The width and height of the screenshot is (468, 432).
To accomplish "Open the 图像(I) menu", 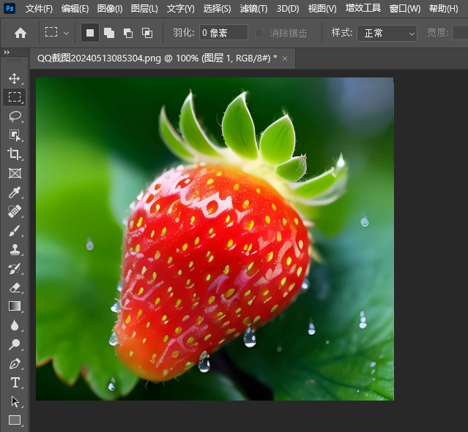I will click(110, 9).
